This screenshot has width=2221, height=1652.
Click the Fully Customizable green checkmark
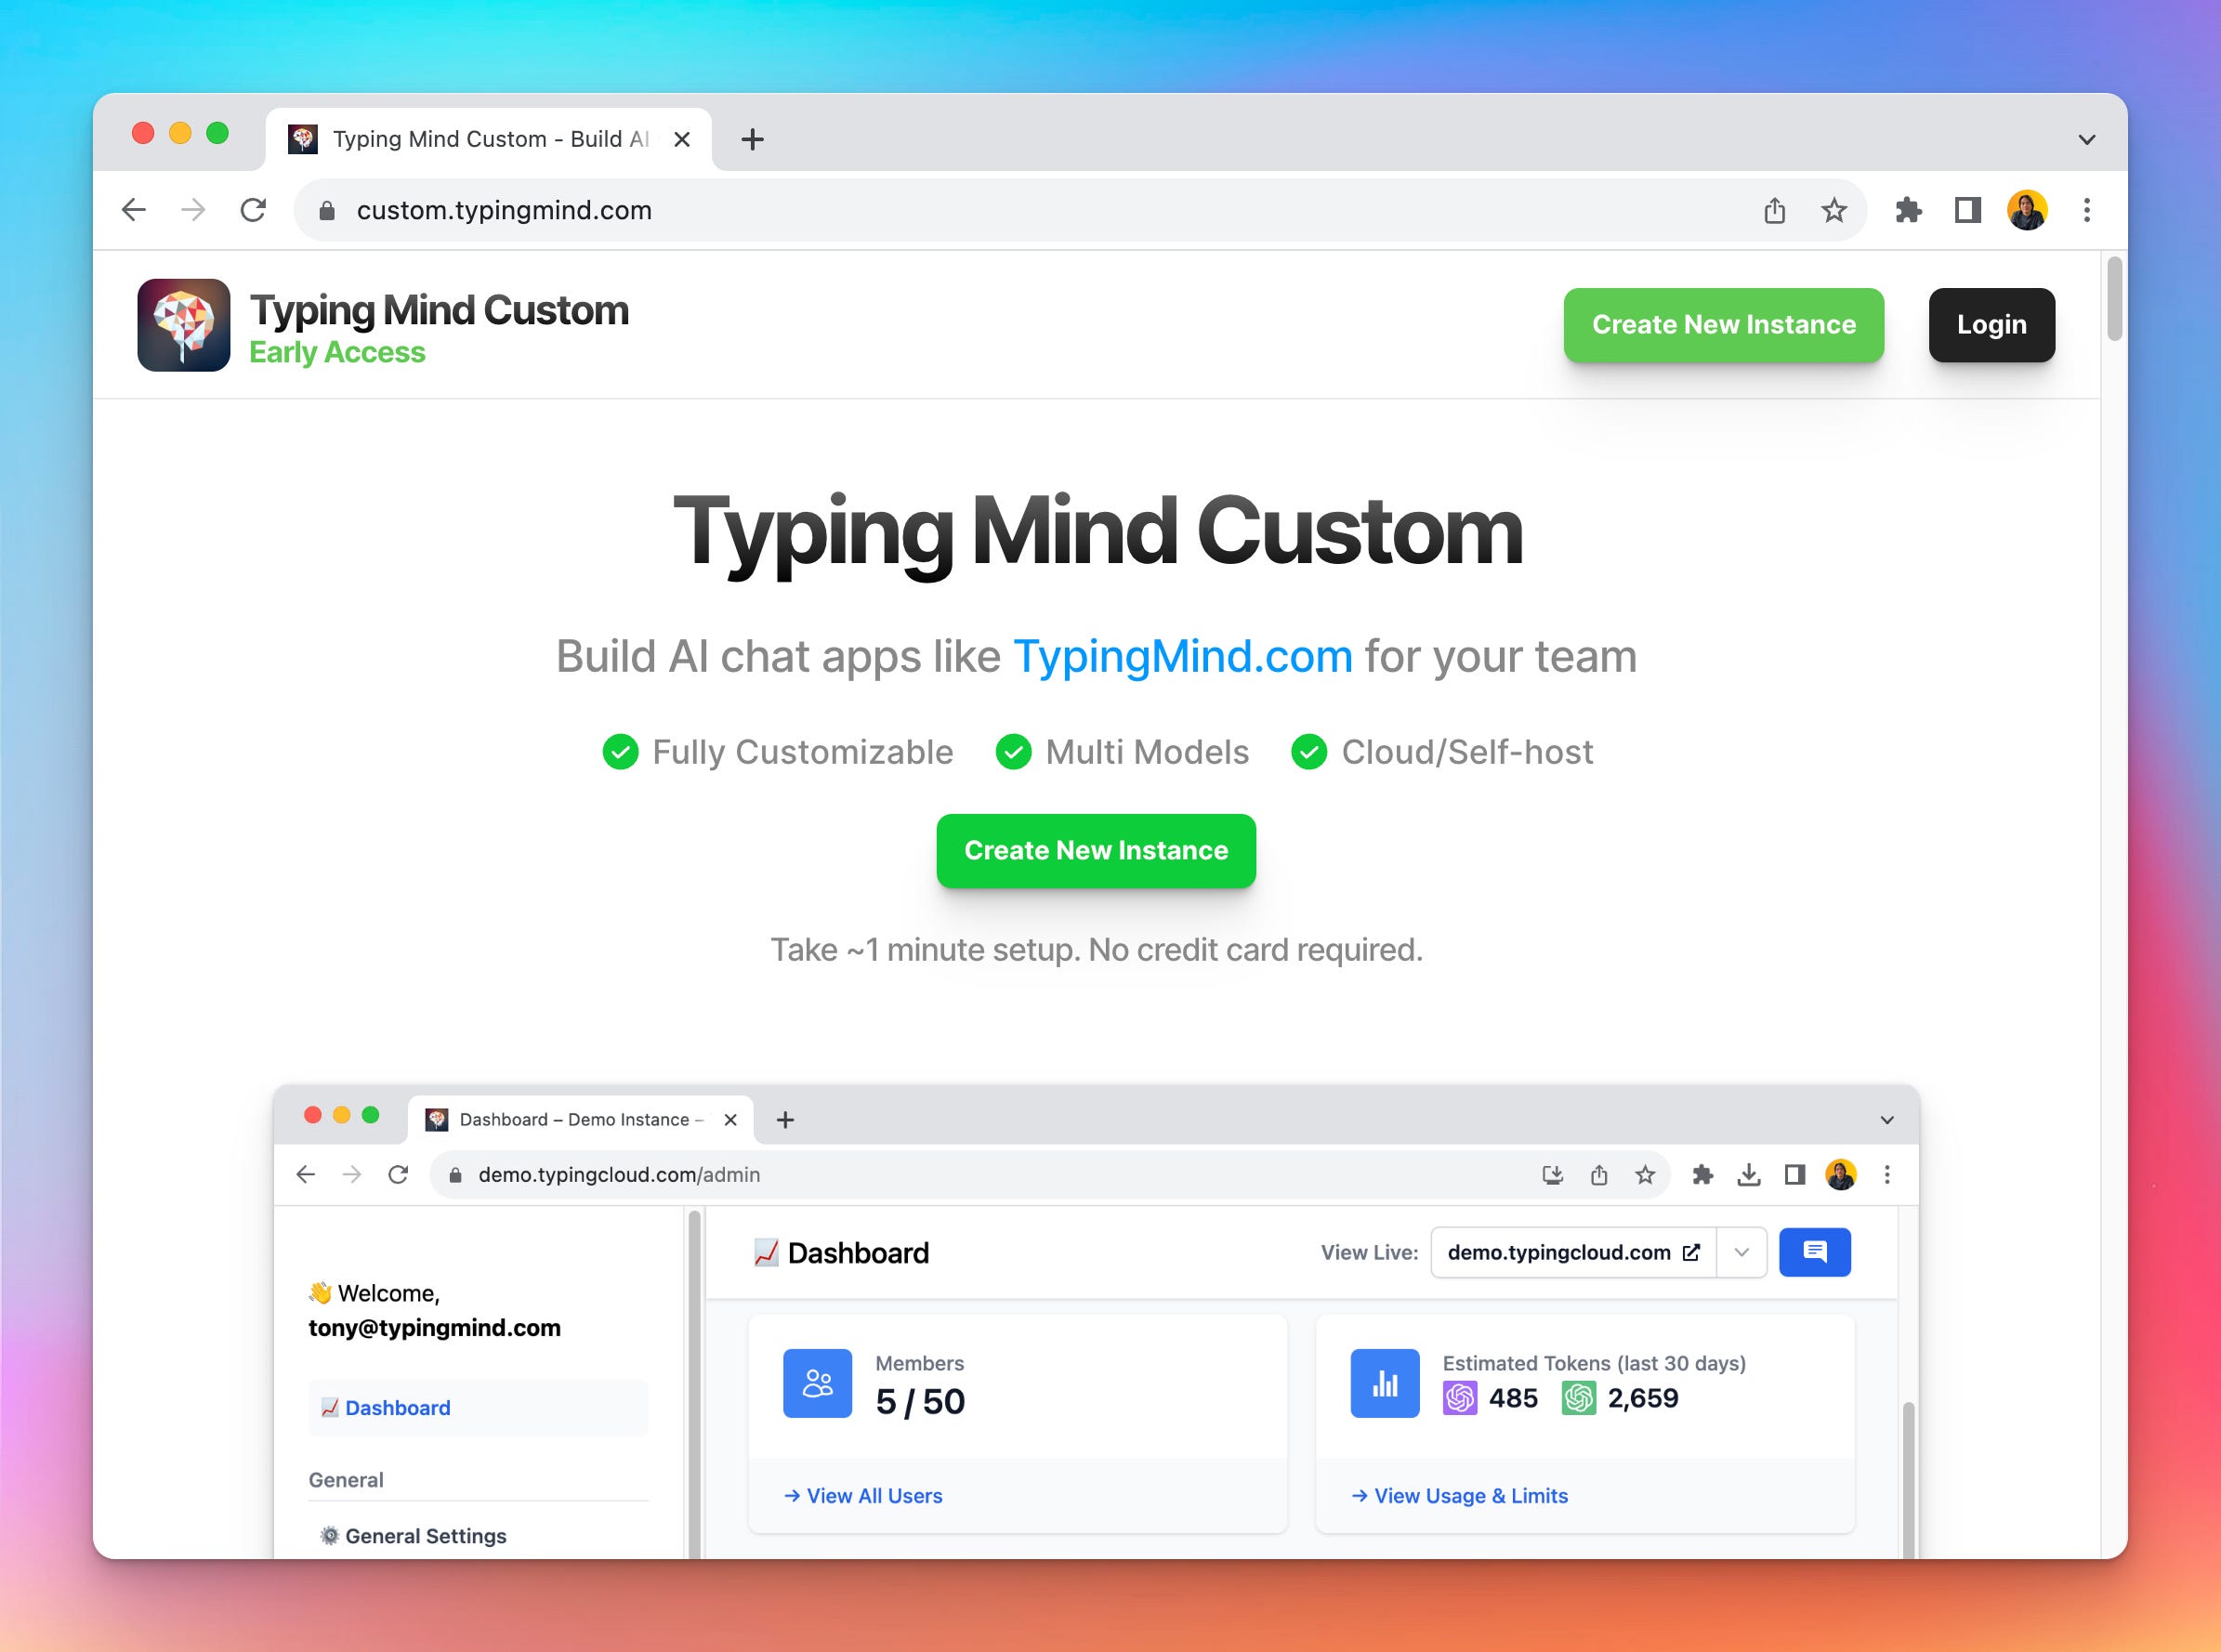[x=620, y=752]
